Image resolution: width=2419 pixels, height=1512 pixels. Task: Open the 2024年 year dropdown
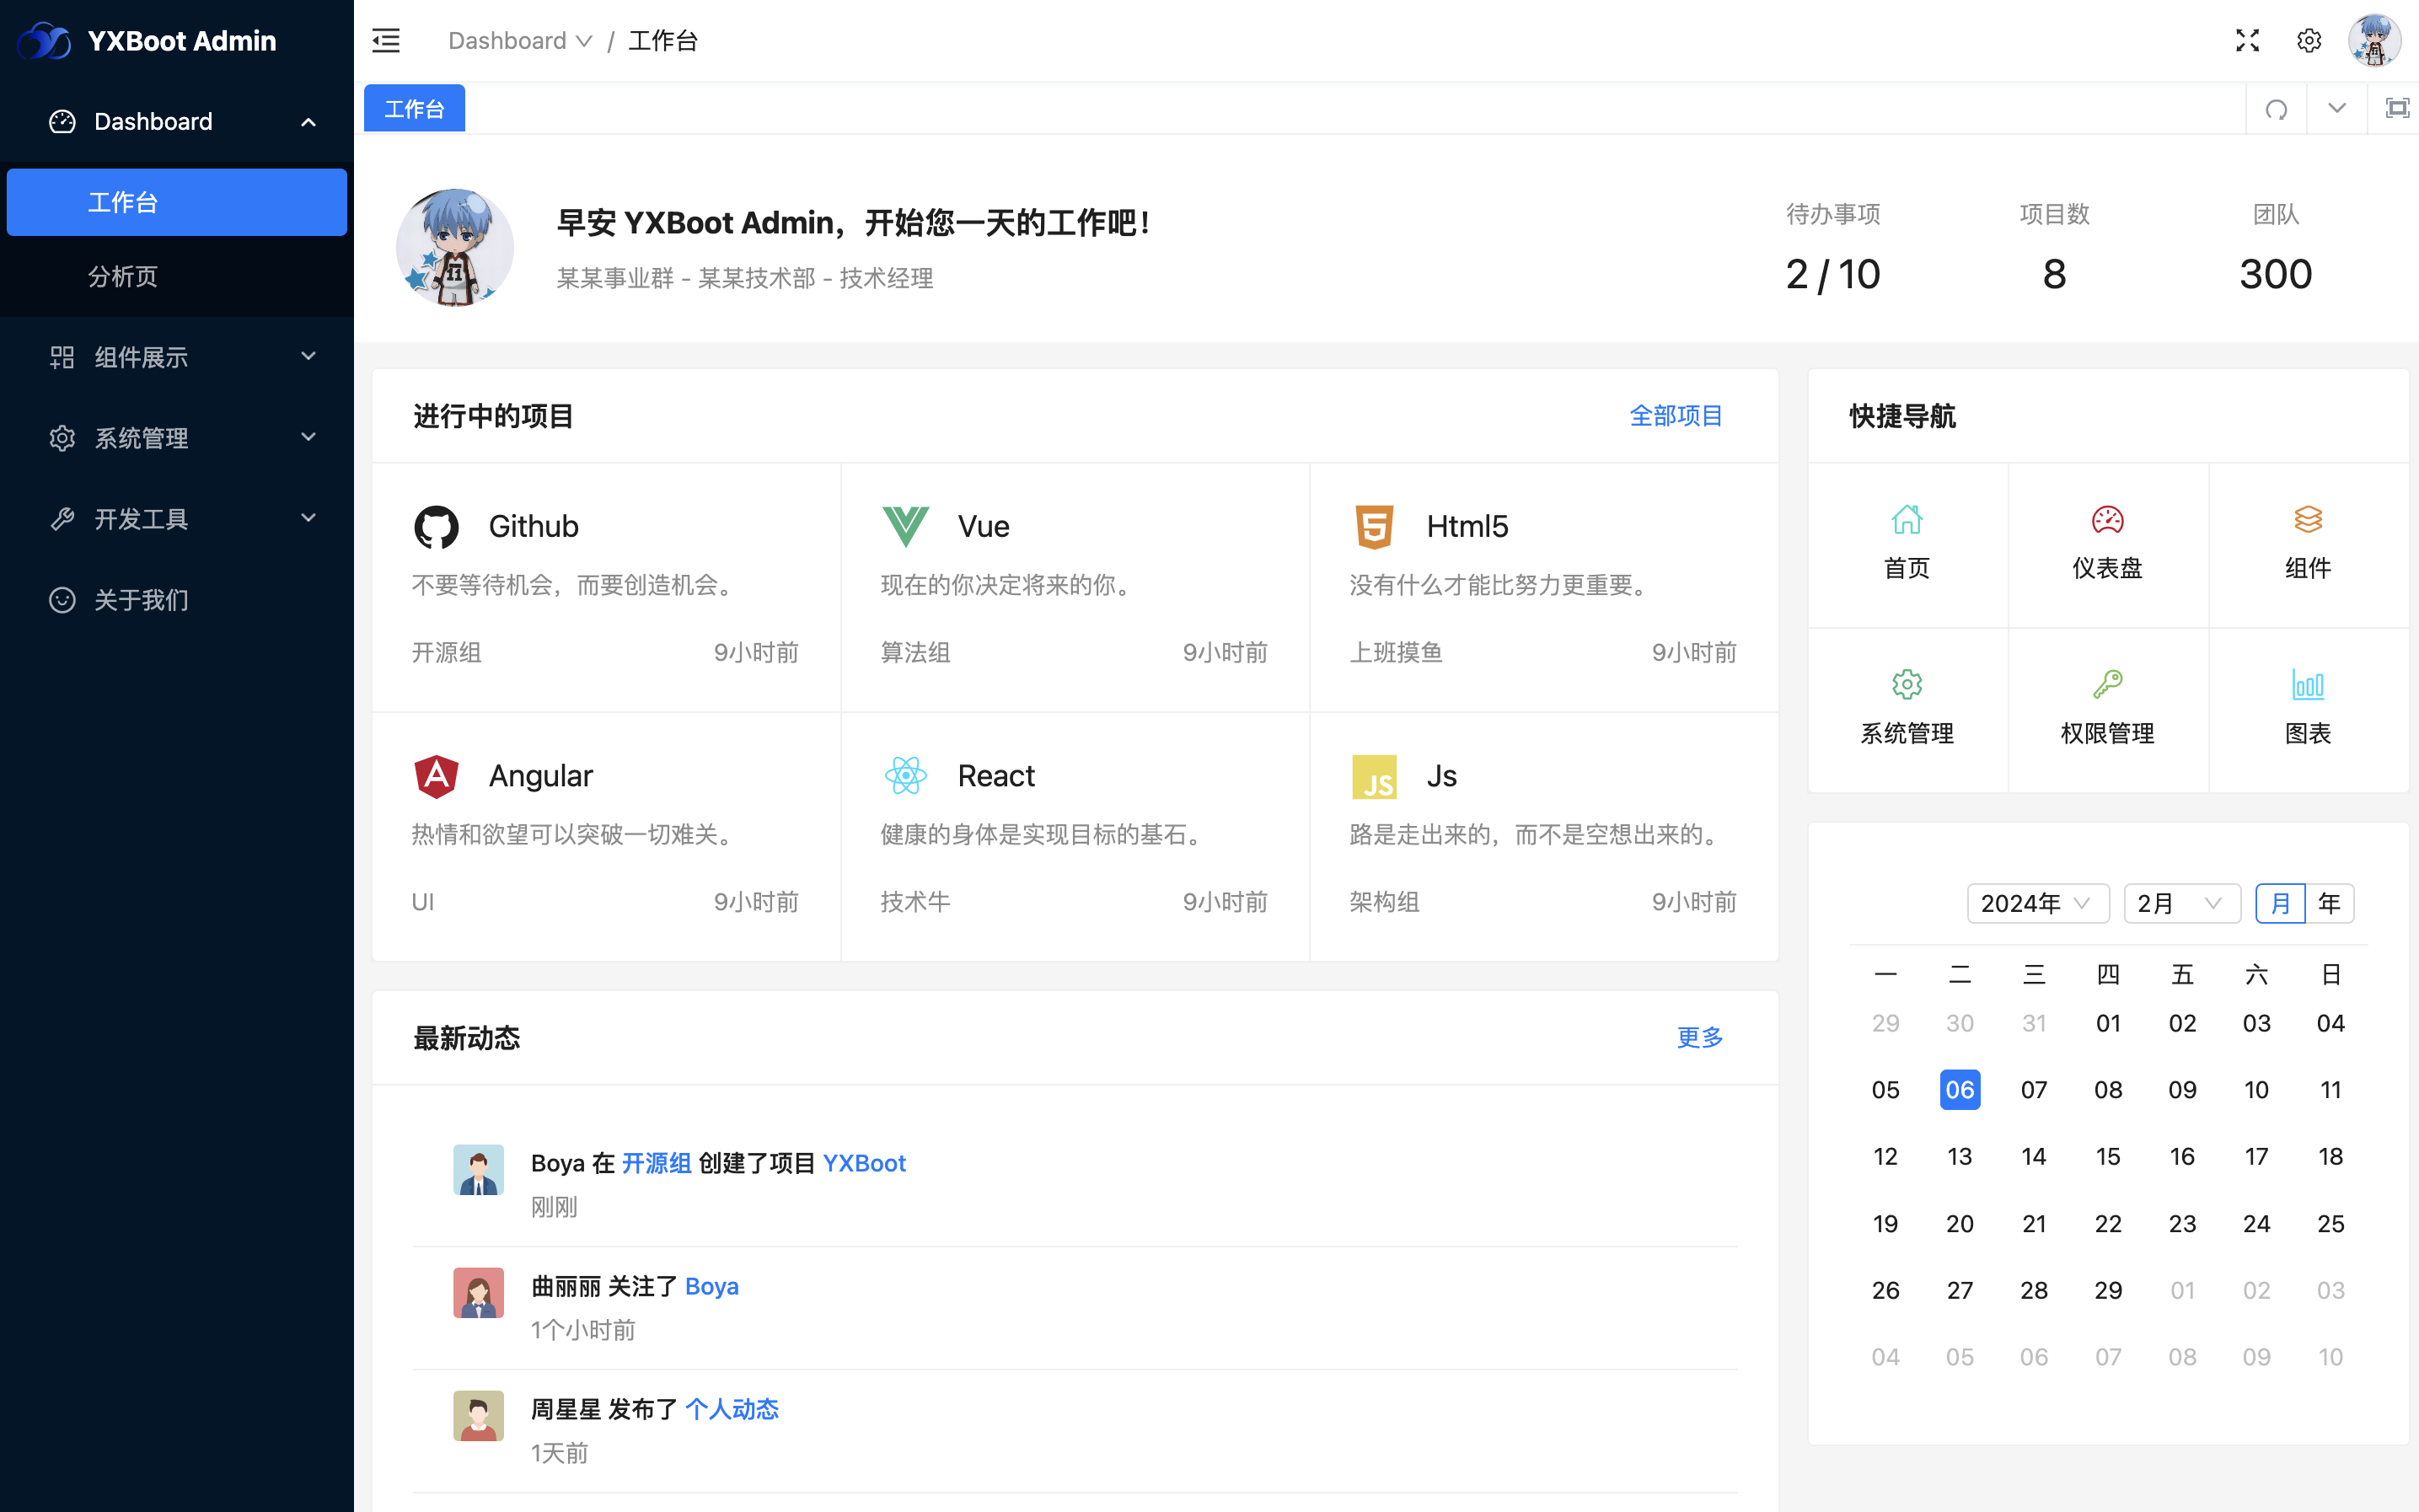coord(2037,903)
